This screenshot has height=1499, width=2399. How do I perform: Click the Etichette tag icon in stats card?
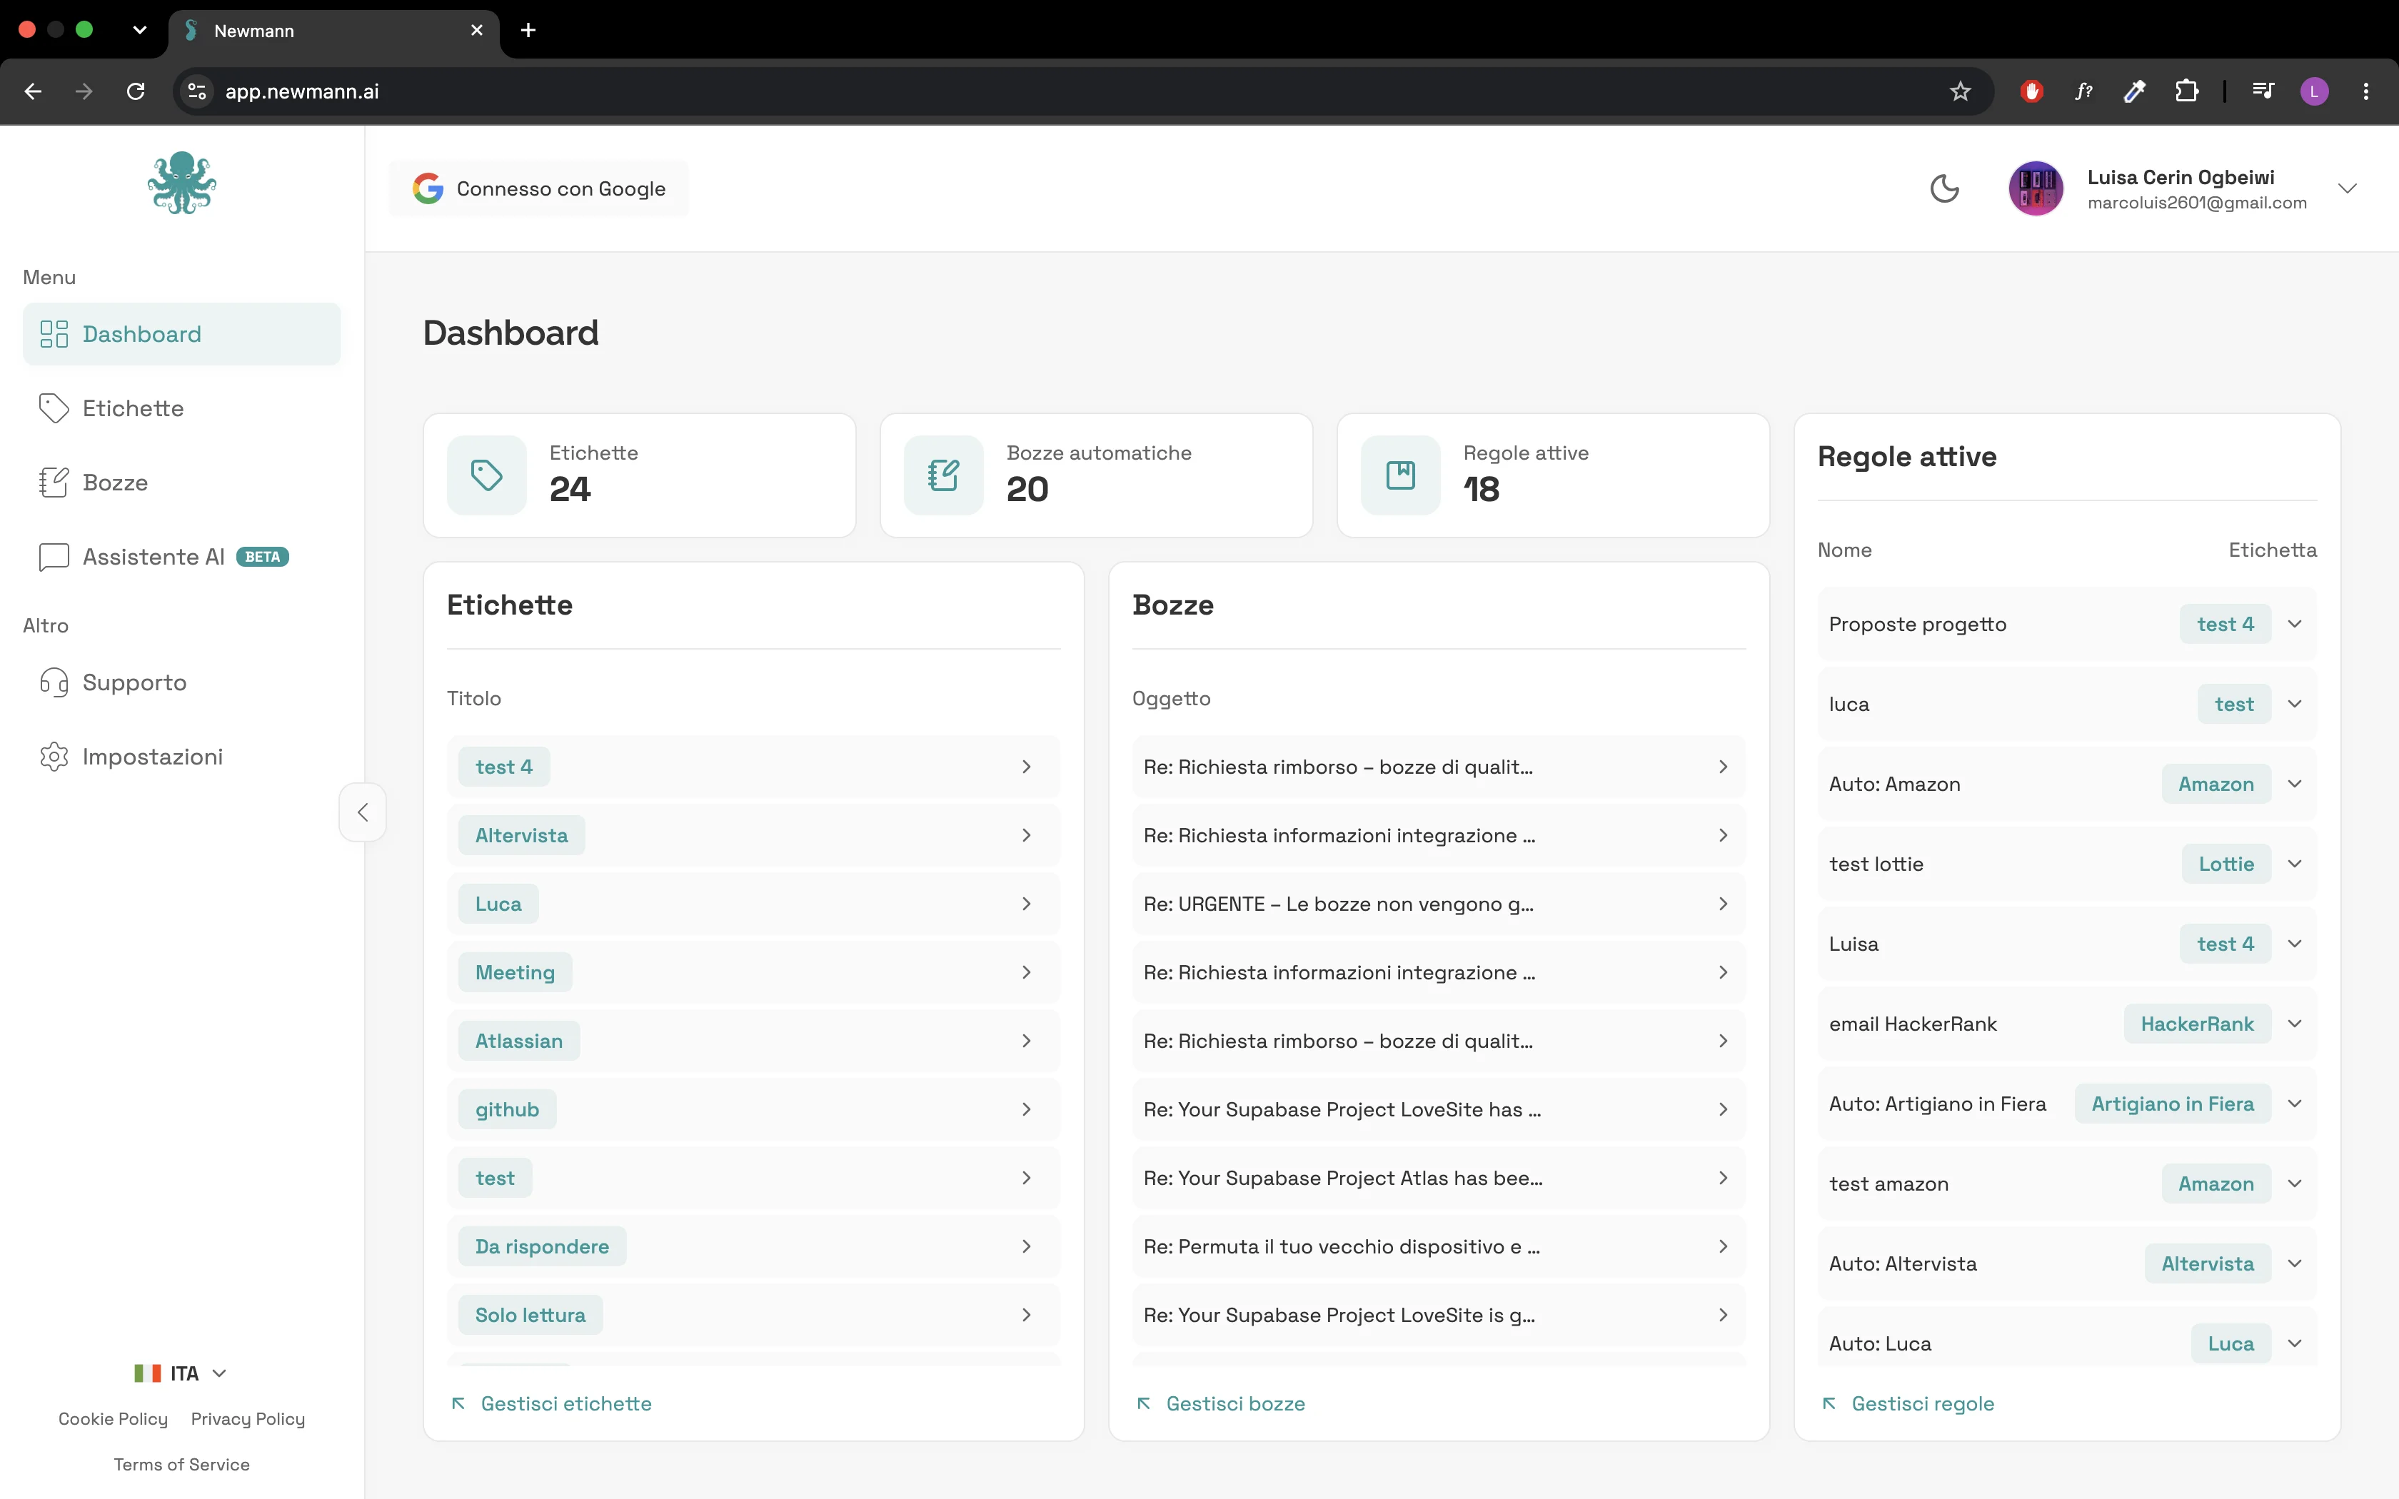(x=487, y=475)
